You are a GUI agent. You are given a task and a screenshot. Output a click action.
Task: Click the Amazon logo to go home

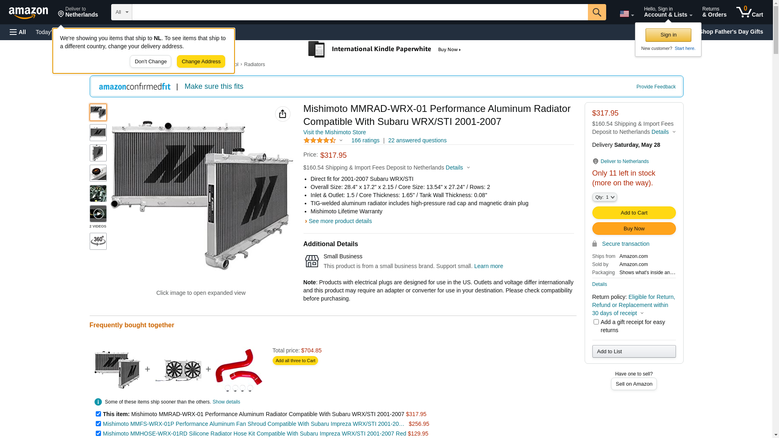click(28, 13)
